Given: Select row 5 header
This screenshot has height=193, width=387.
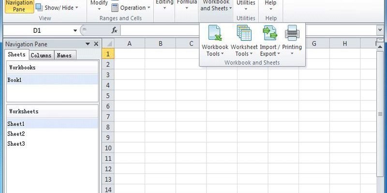Looking at the screenshot, I should [108, 96].
